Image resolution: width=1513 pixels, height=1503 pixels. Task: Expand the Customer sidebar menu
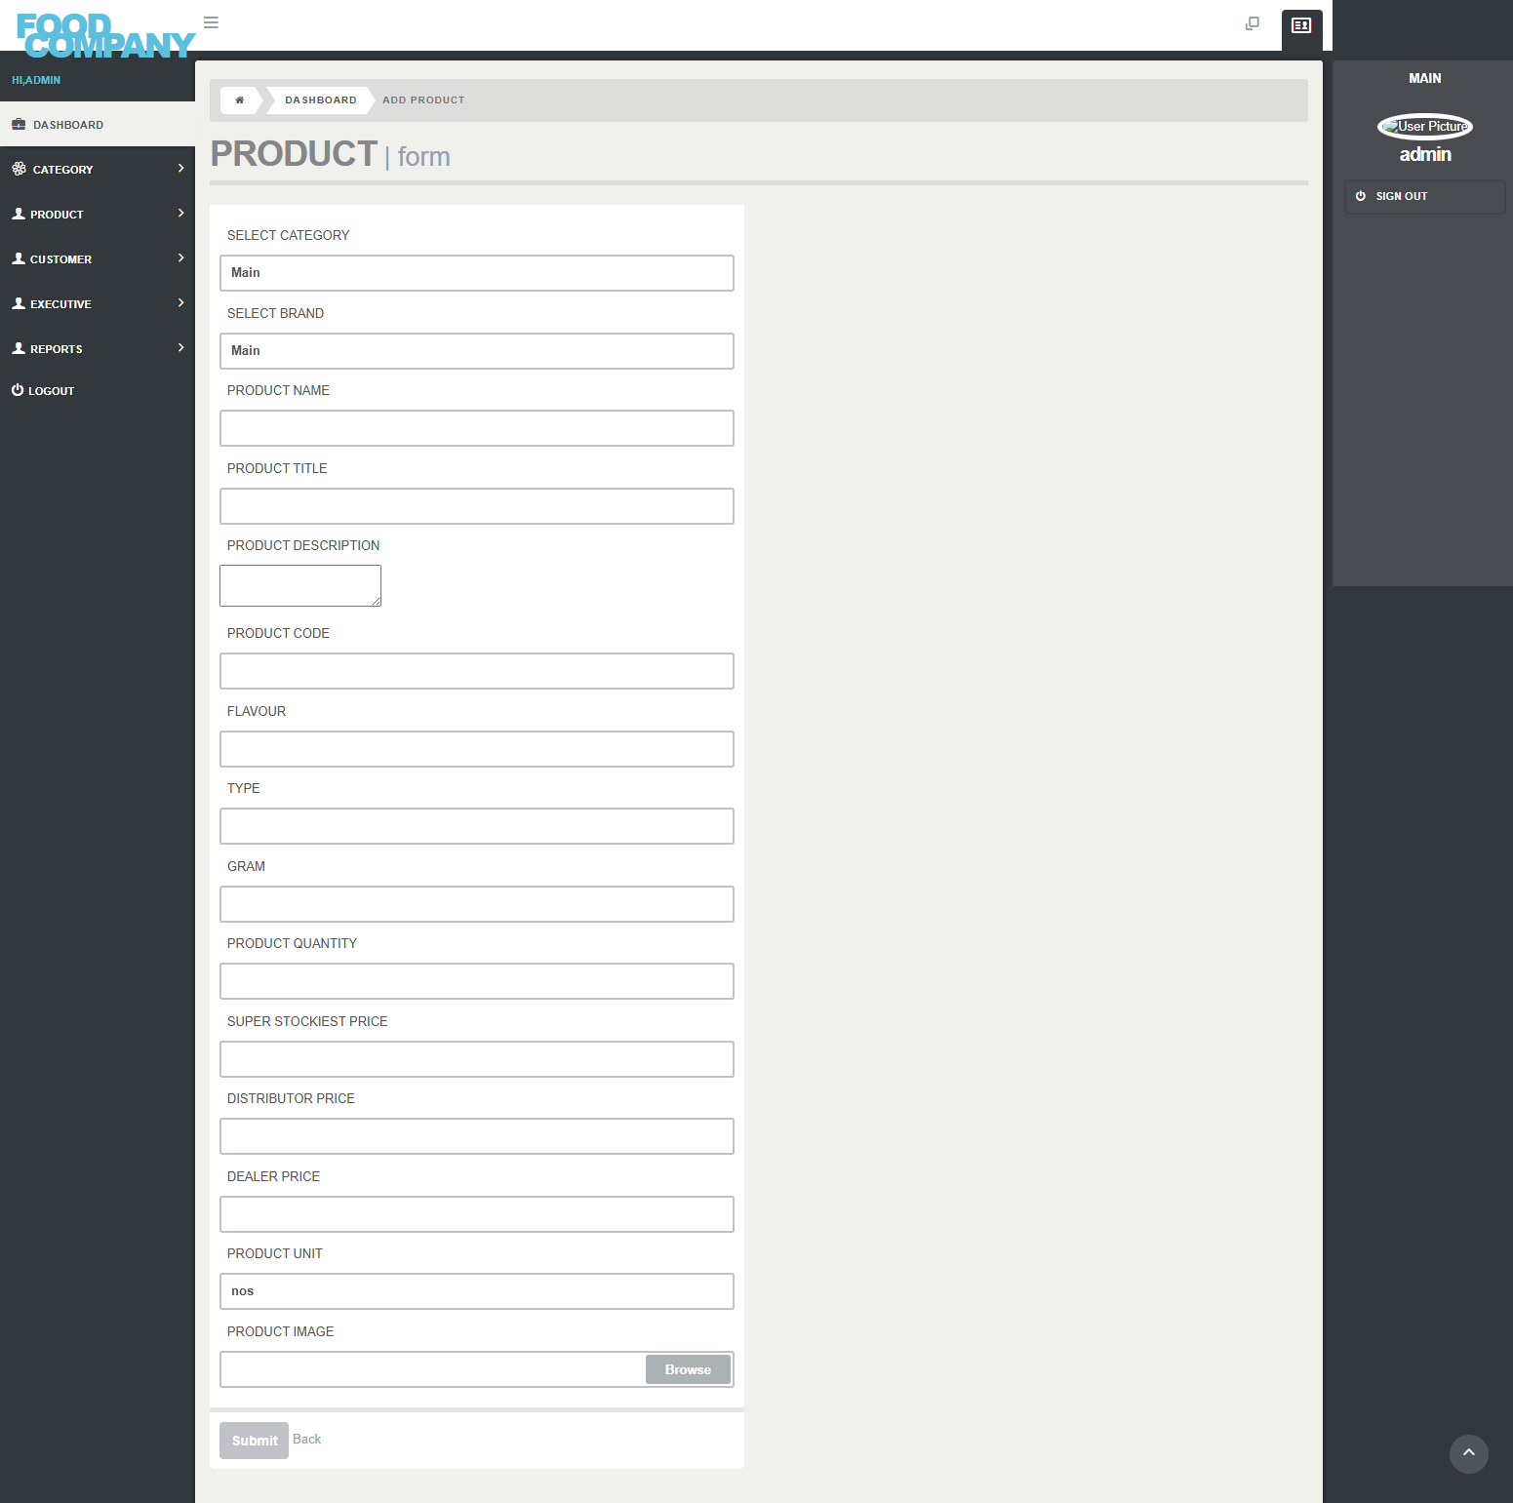point(98,259)
